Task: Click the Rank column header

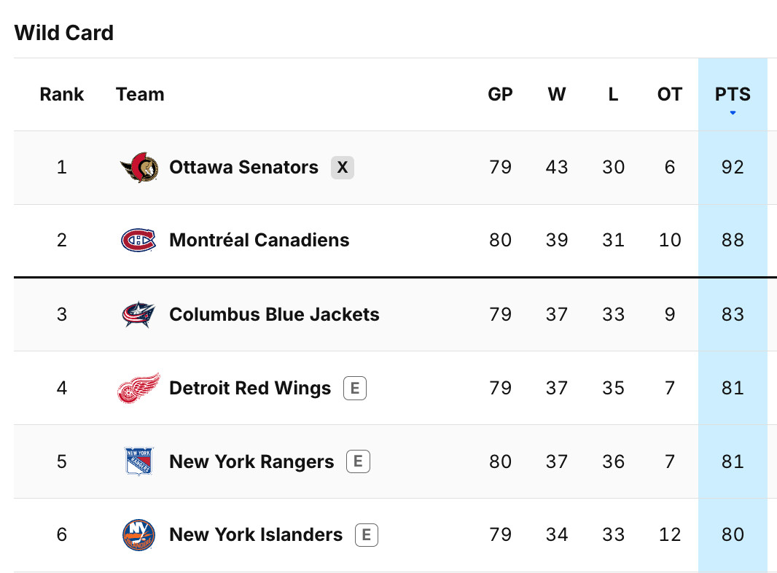Action: tap(62, 94)
